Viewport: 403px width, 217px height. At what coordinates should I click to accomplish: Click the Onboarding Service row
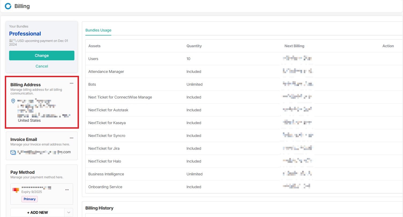[x=105, y=187]
